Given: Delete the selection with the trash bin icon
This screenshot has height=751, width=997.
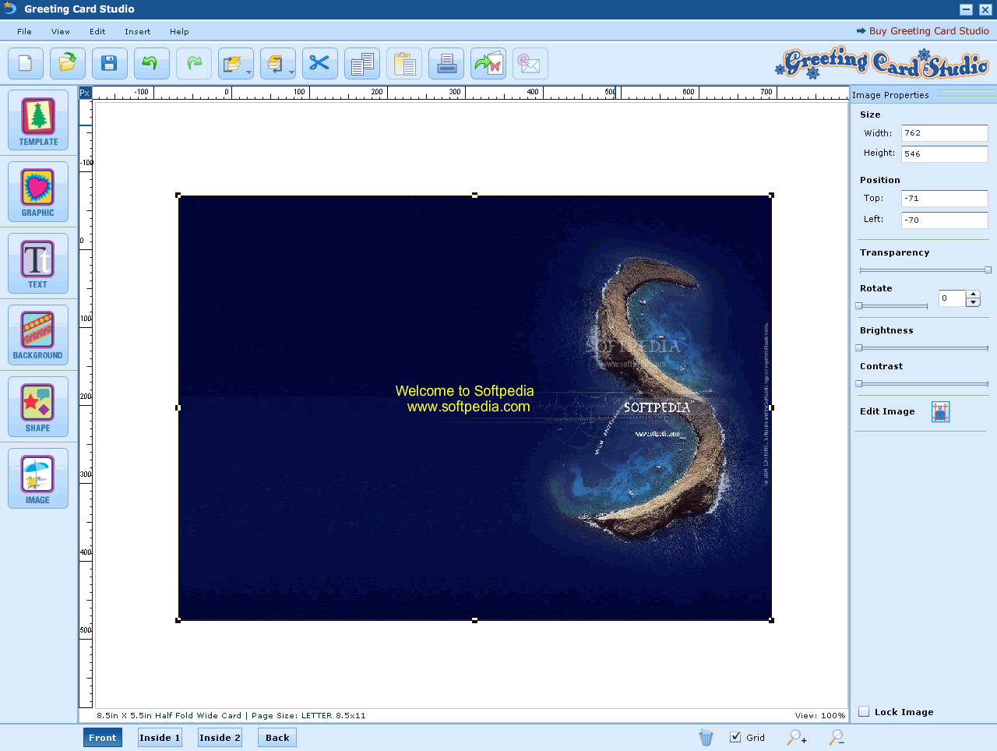Looking at the screenshot, I should pyautogui.click(x=706, y=737).
